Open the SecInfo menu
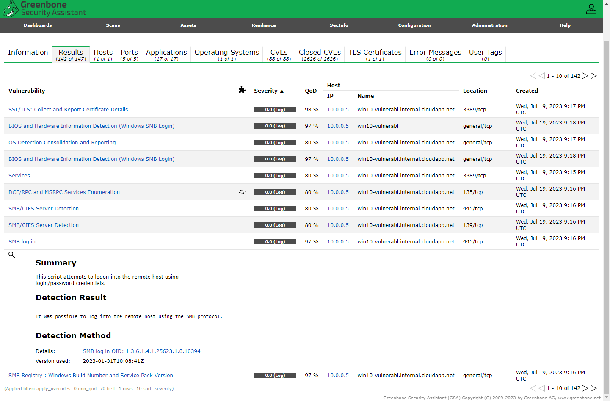 point(339,25)
